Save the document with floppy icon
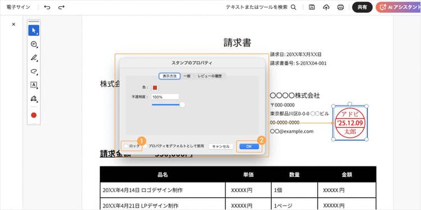This screenshot has height=210, width=421. [x=312, y=7]
